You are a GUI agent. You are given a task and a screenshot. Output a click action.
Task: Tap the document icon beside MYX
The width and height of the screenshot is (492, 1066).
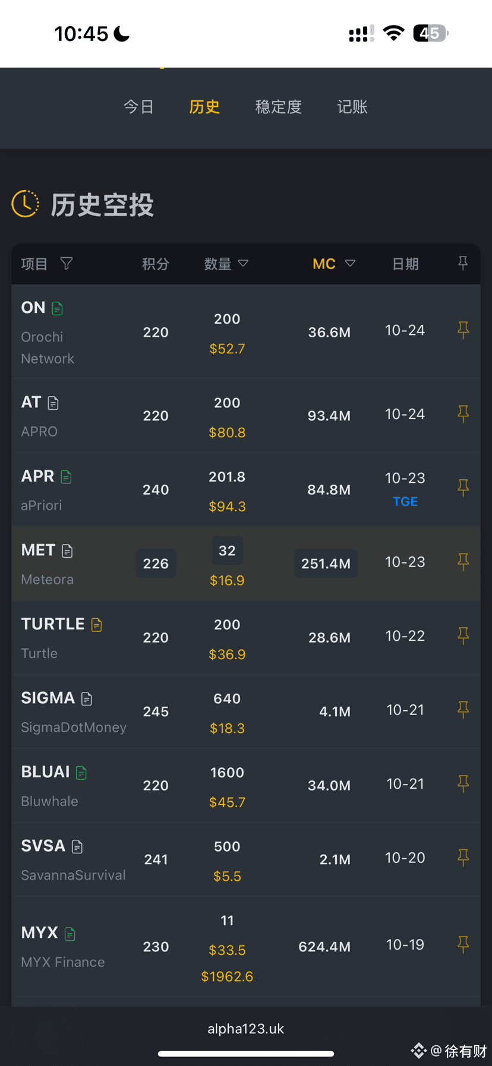[x=70, y=934]
